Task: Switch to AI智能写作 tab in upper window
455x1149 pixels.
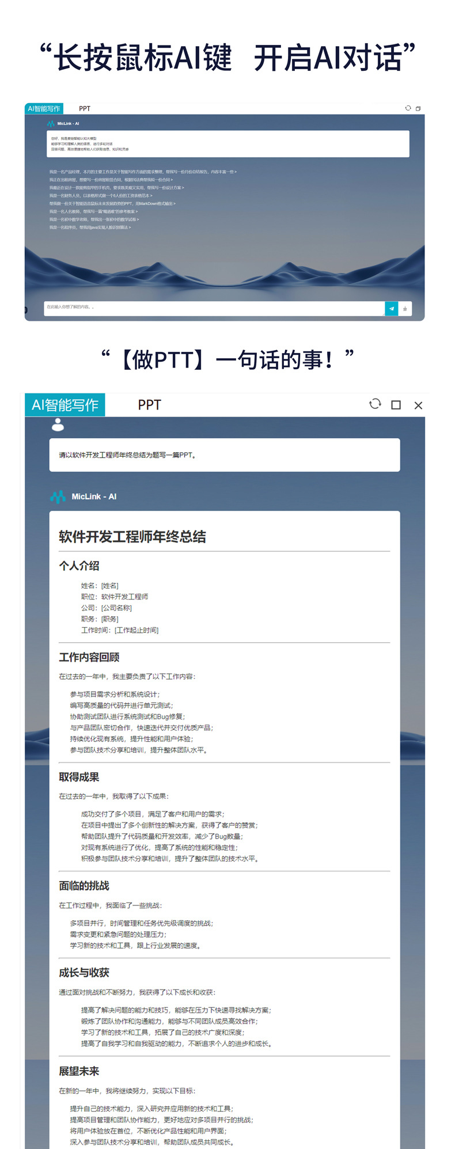Action: point(44,108)
